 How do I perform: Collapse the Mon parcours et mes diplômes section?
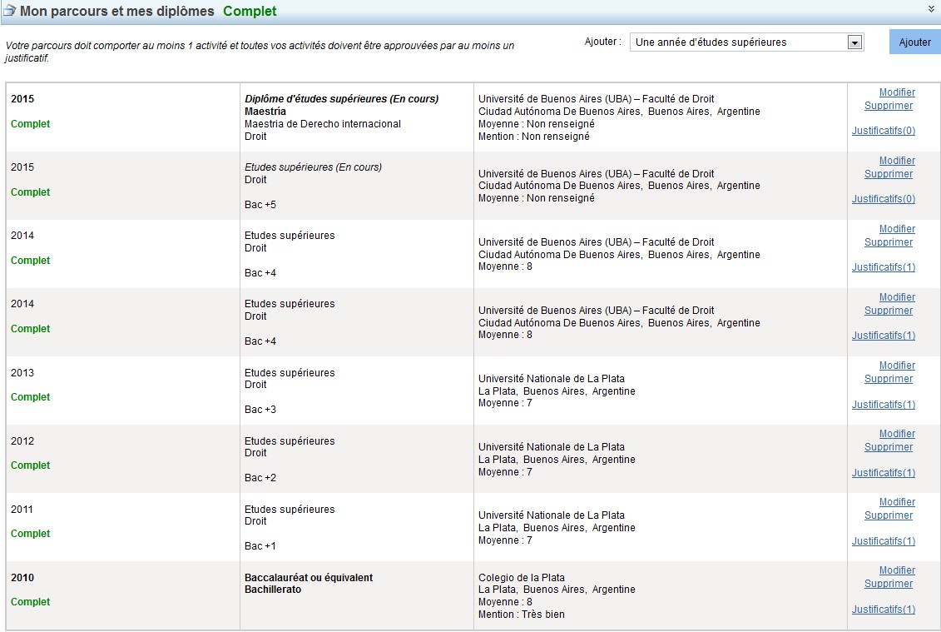coord(931,9)
